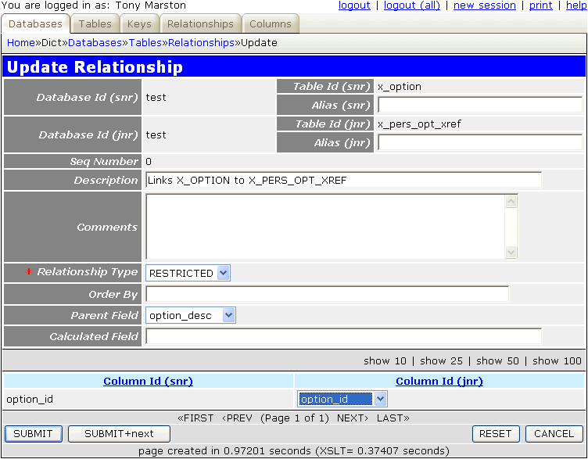This screenshot has width=588, height=459.
Task: Click the Home breadcrumb link
Action: click(20, 43)
